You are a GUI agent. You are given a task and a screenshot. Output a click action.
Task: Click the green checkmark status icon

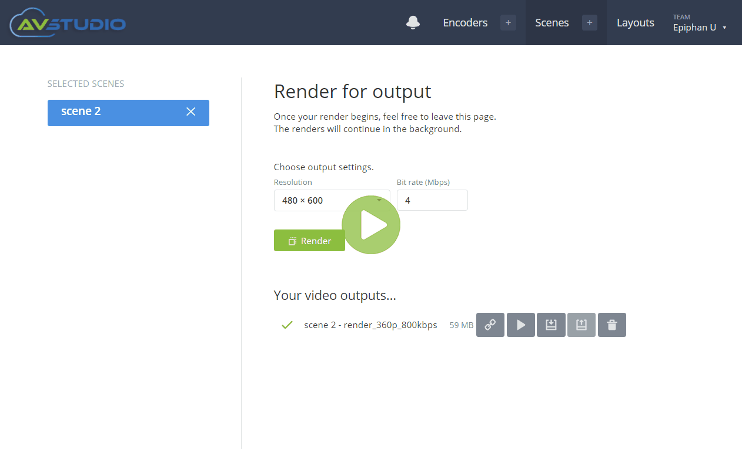coord(287,325)
